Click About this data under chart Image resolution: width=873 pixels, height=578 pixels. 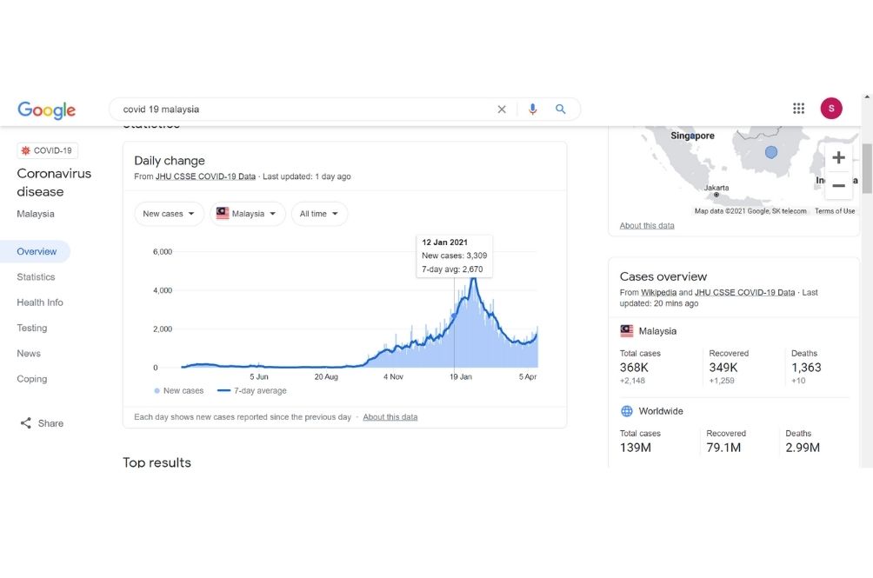pyautogui.click(x=390, y=417)
